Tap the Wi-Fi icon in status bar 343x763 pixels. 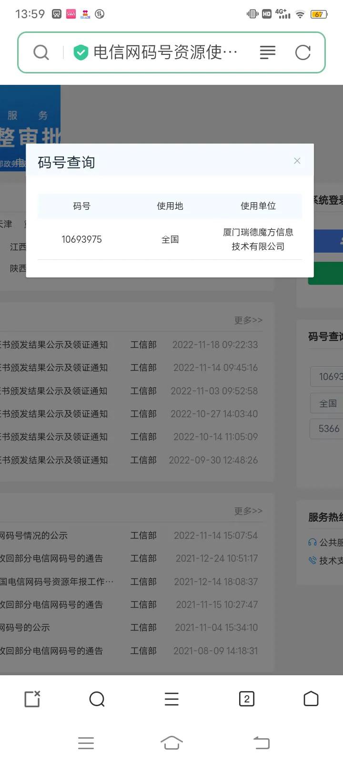(300, 14)
